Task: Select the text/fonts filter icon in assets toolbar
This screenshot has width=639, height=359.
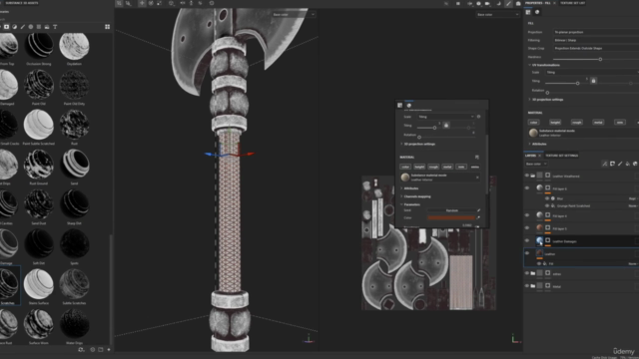Action: (x=55, y=27)
